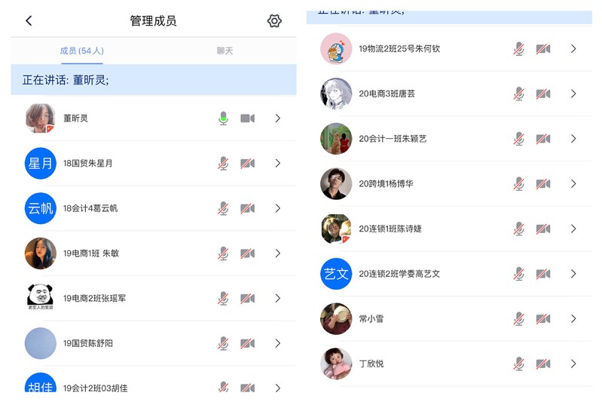Mute 董昕灵's green microphone

(223, 118)
